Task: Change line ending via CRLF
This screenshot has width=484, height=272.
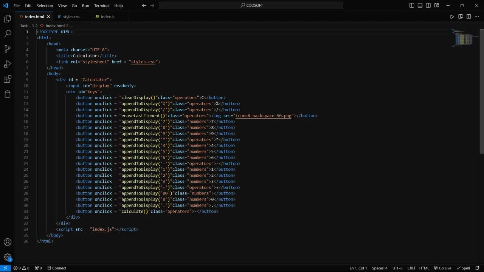Action: (x=411, y=268)
